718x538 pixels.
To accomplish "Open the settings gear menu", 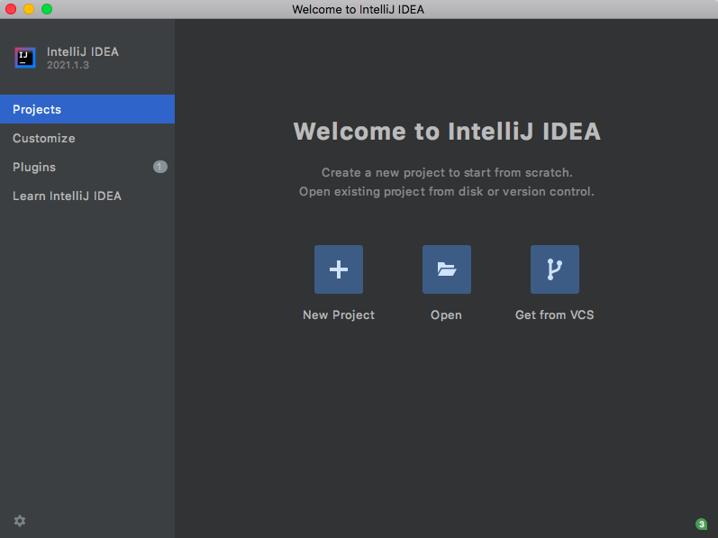I will click(x=20, y=521).
